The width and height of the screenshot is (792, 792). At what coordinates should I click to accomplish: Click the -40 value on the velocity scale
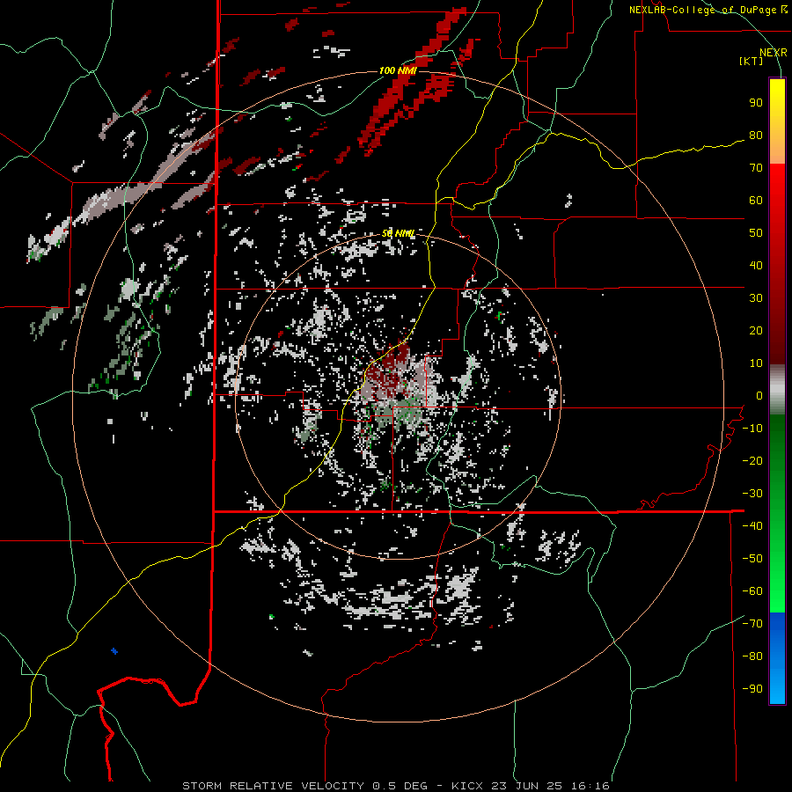[x=752, y=526]
